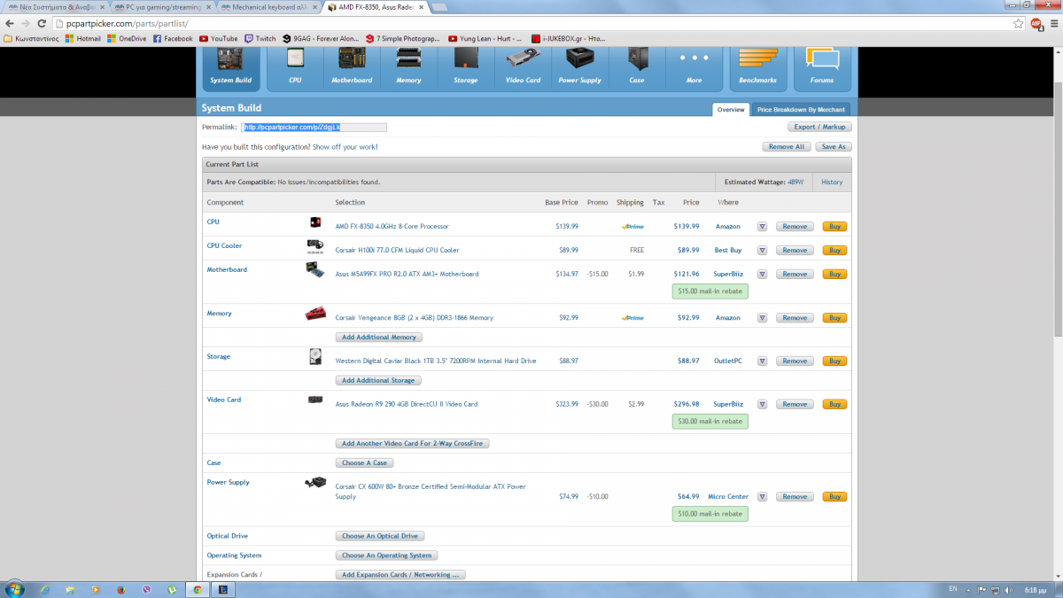Open the Chrome menu button

[1052, 23]
